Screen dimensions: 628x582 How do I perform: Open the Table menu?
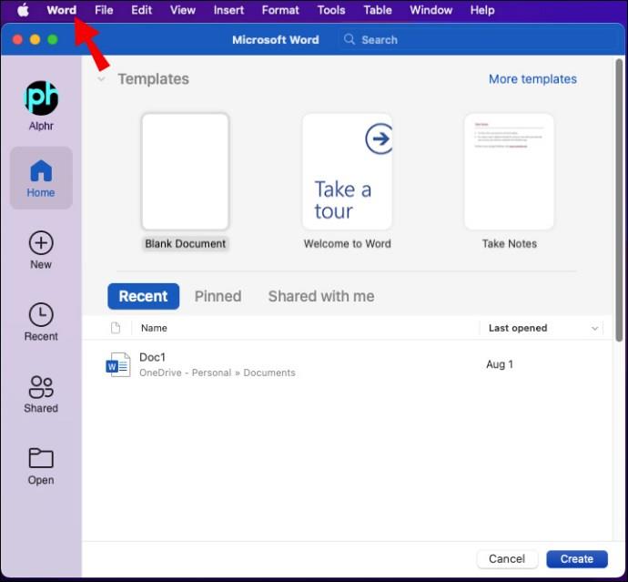[378, 10]
